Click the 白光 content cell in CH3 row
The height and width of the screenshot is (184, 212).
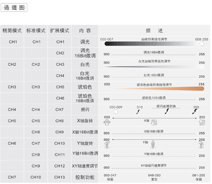pyautogui.click(x=85, y=64)
